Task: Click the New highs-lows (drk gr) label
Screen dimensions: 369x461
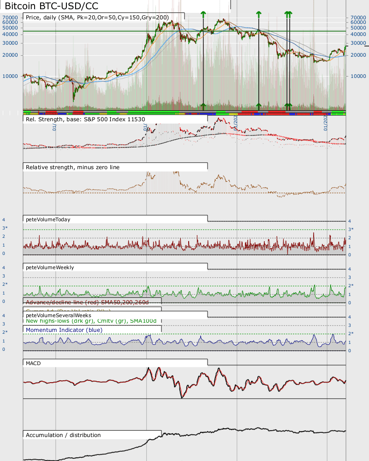Action: [91, 321]
